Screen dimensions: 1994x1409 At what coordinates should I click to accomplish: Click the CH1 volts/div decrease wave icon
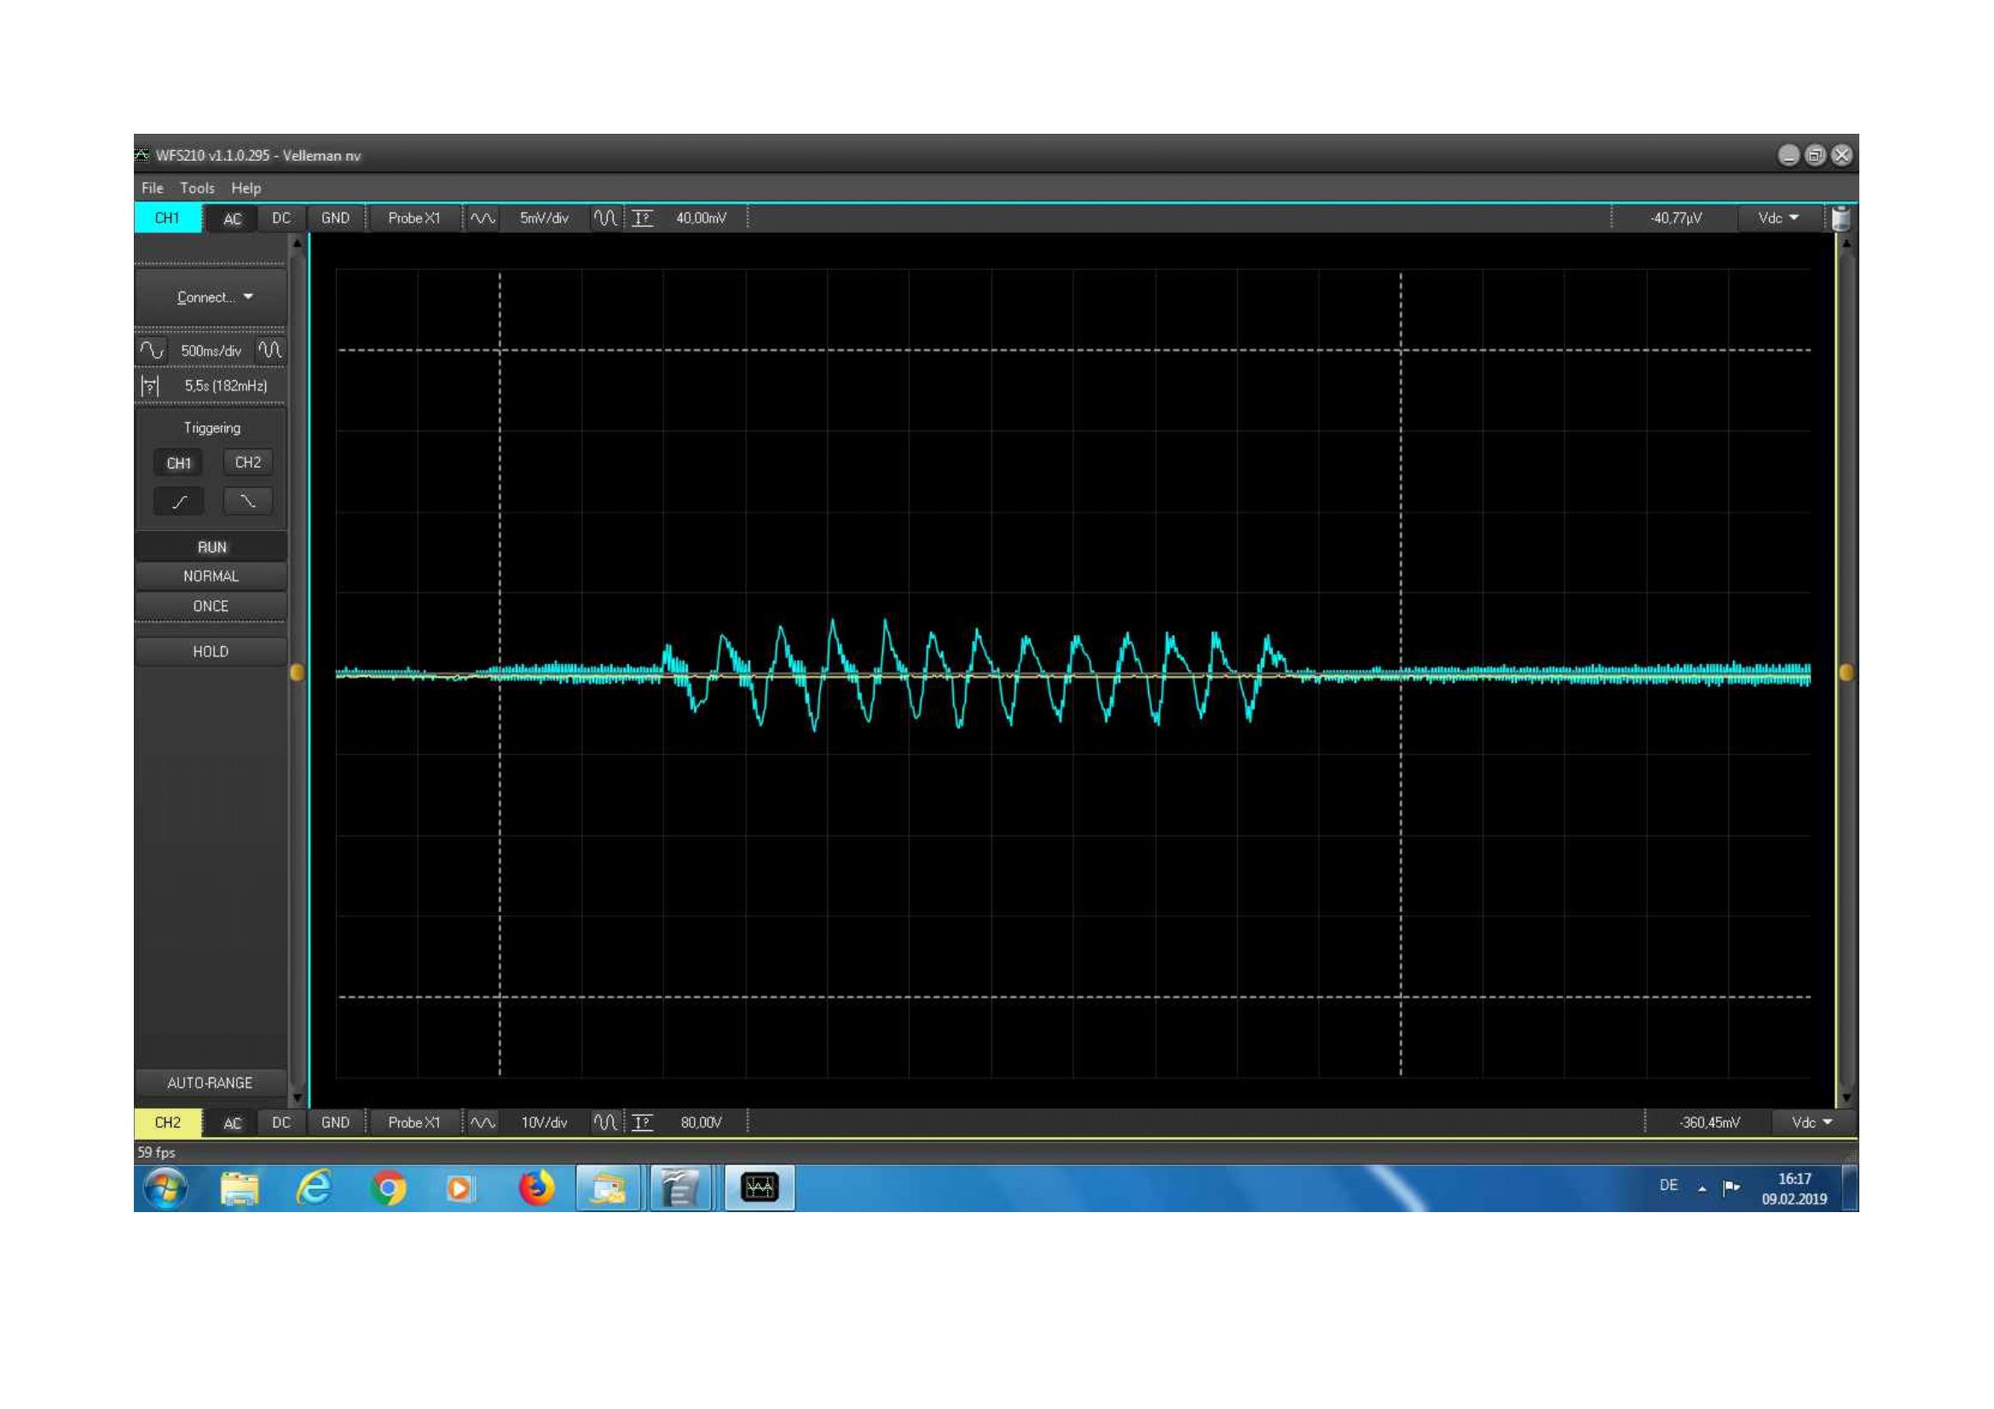click(483, 218)
